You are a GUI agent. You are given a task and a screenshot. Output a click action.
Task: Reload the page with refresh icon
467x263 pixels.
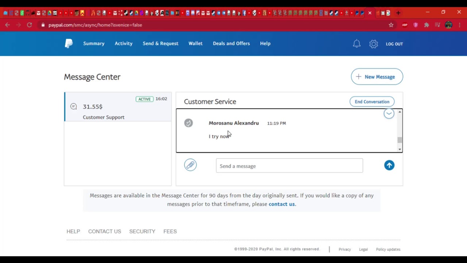coord(30,25)
